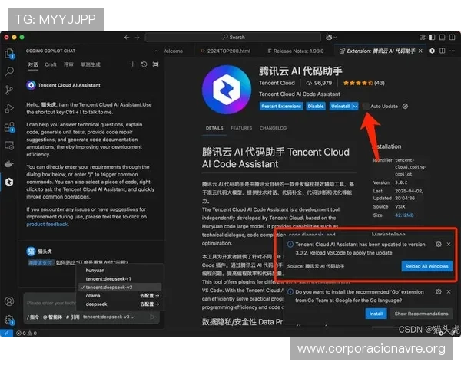Open the 2024TOP200.html editor tab
This screenshot has height=368, width=461.
point(225,51)
